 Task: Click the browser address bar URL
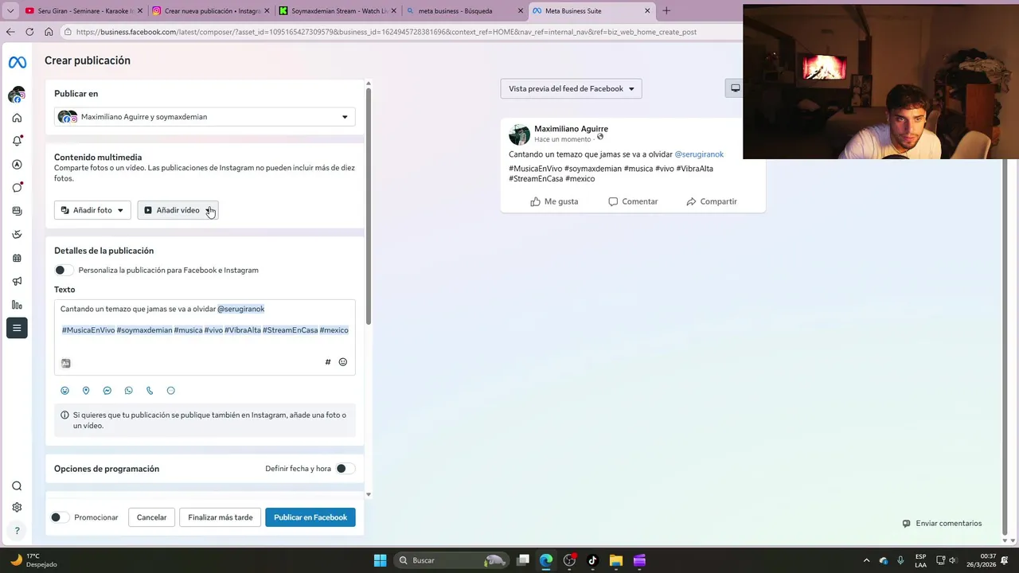coord(386,32)
